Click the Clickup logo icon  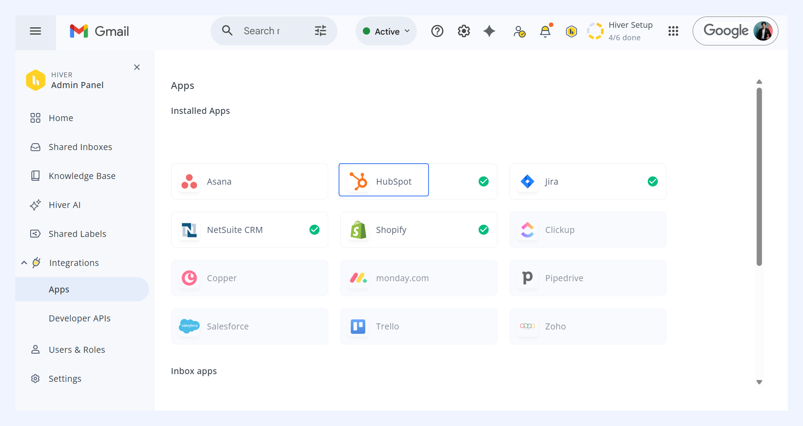coord(528,230)
